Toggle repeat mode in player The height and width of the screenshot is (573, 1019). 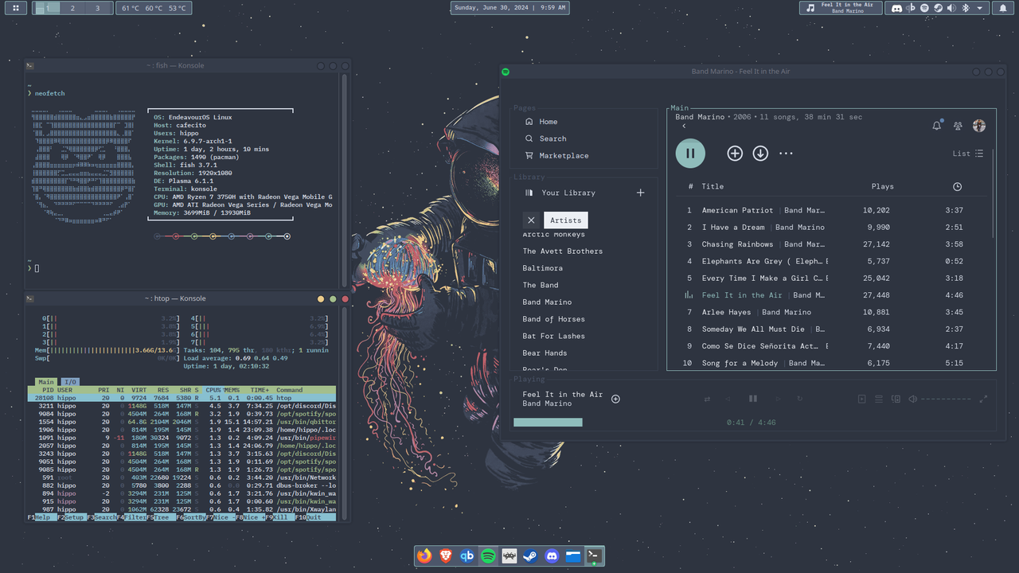pyautogui.click(x=799, y=399)
